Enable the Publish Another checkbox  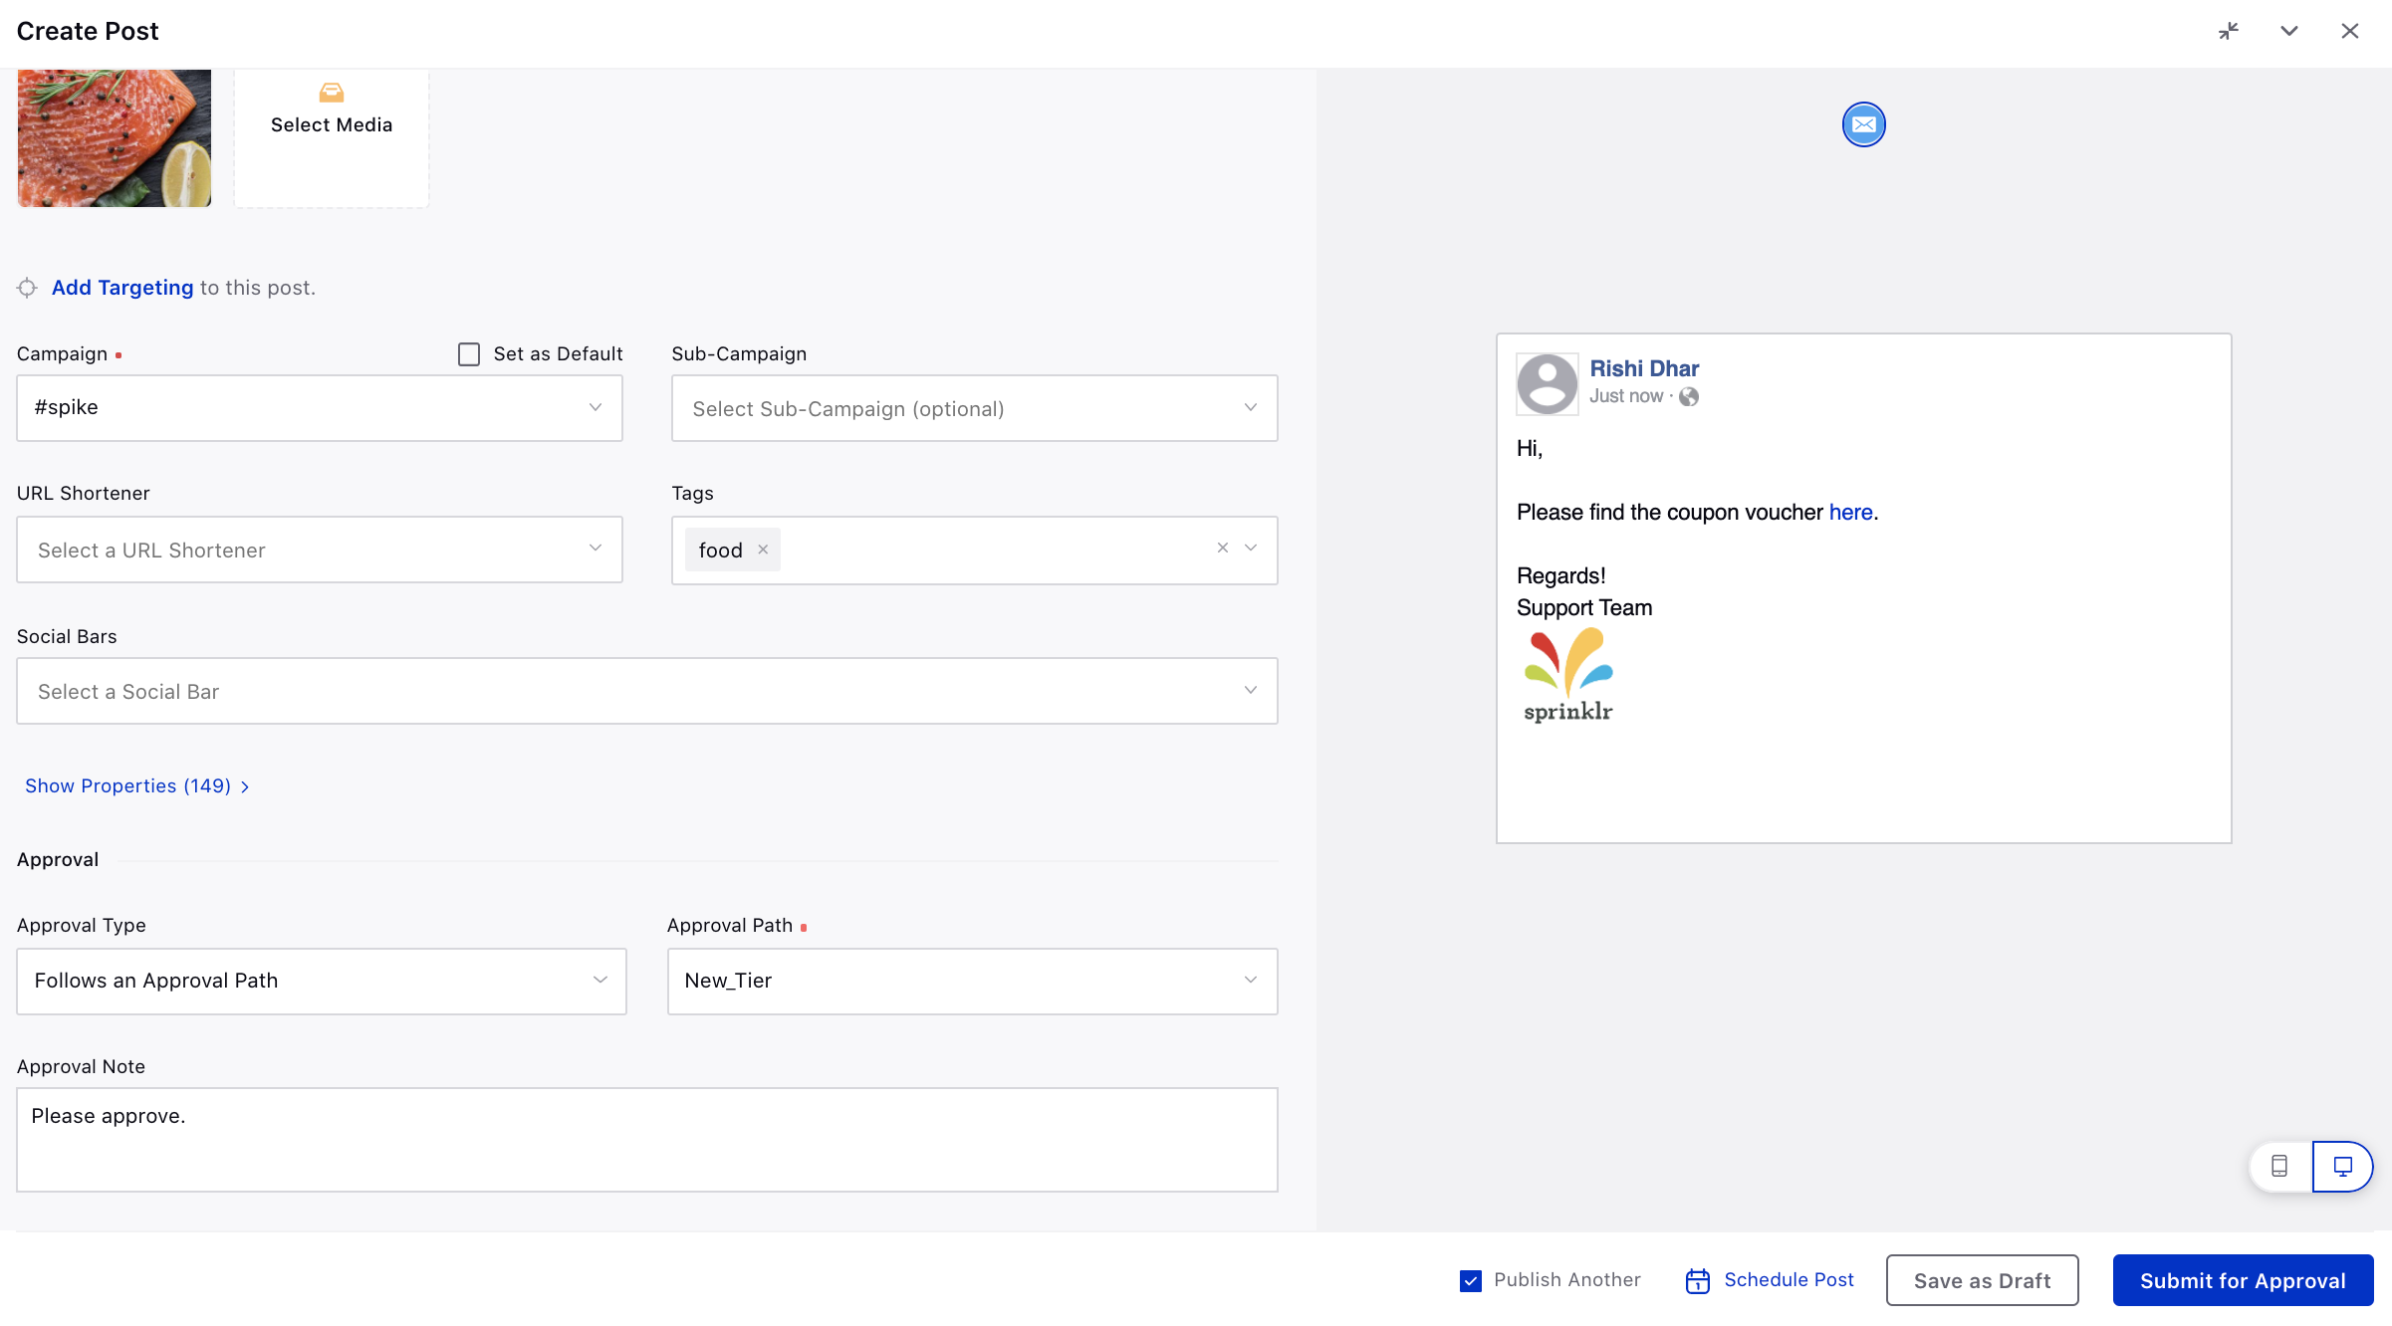click(1471, 1278)
